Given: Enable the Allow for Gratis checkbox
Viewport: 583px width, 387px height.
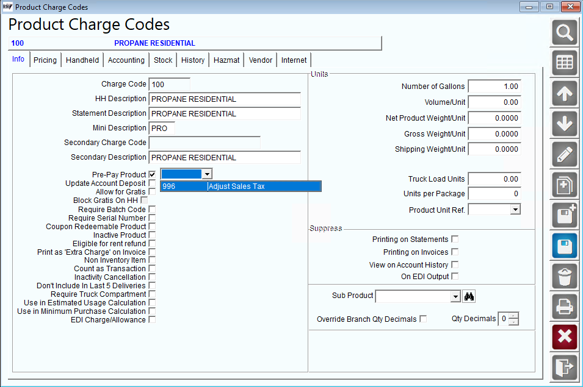Looking at the screenshot, I should point(152,191).
